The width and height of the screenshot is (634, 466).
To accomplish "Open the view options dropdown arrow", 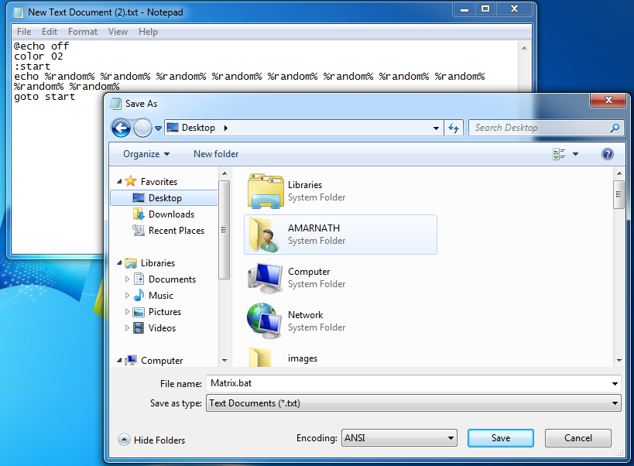I will point(575,154).
